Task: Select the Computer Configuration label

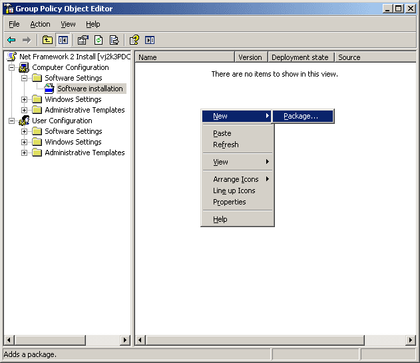Action: click(71, 67)
